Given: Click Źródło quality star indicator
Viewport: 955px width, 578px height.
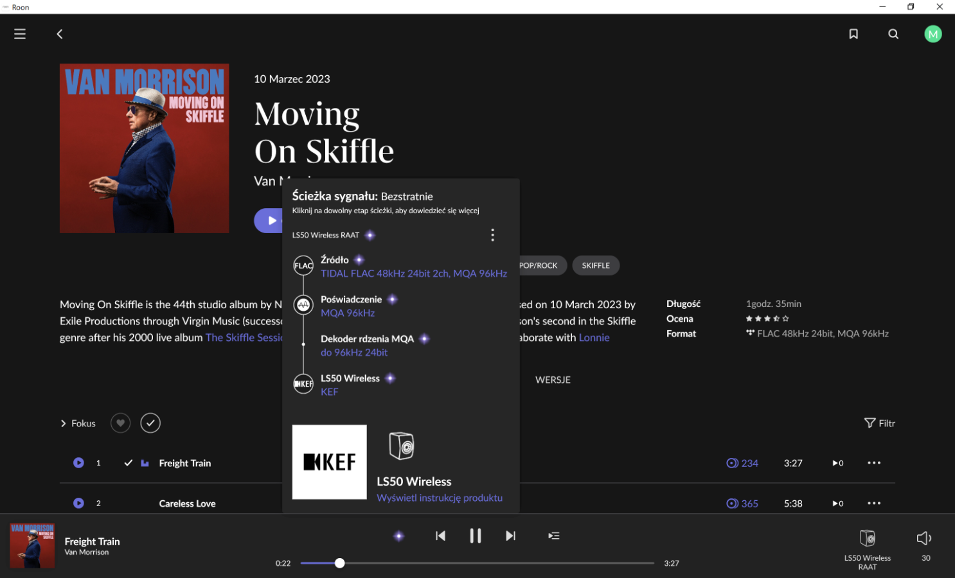Looking at the screenshot, I should click(x=359, y=260).
